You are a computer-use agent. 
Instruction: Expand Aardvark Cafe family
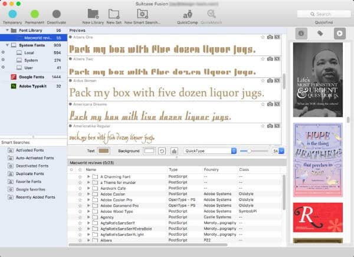pyautogui.click(x=88, y=188)
